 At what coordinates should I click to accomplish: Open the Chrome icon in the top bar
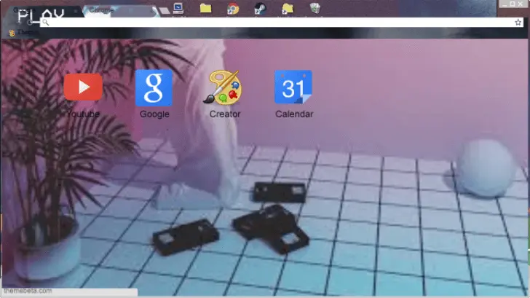[232, 8]
